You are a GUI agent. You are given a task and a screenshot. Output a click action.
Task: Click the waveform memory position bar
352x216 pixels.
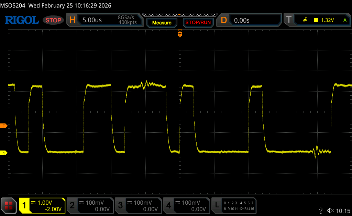tap(180, 15)
